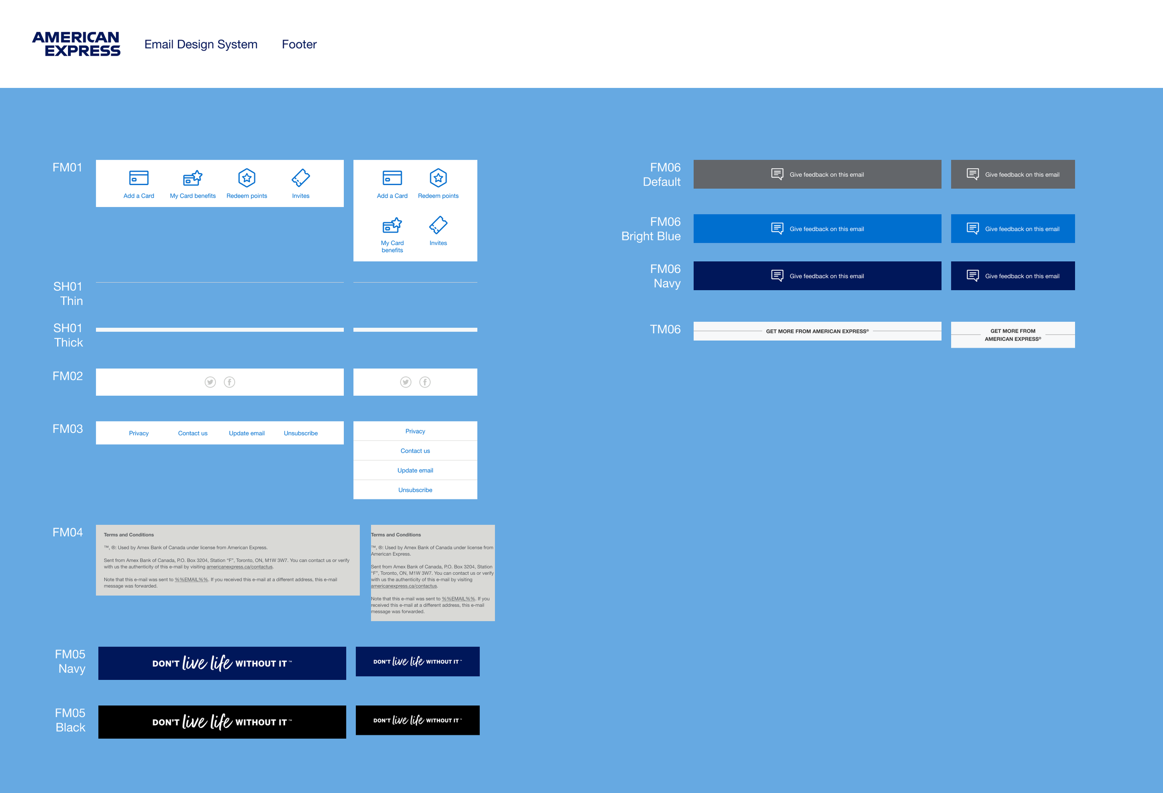The height and width of the screenshot is (793, 1163).
Task: Click My Card benefits icon in narrow FM01
Action: tap(392, 225)
